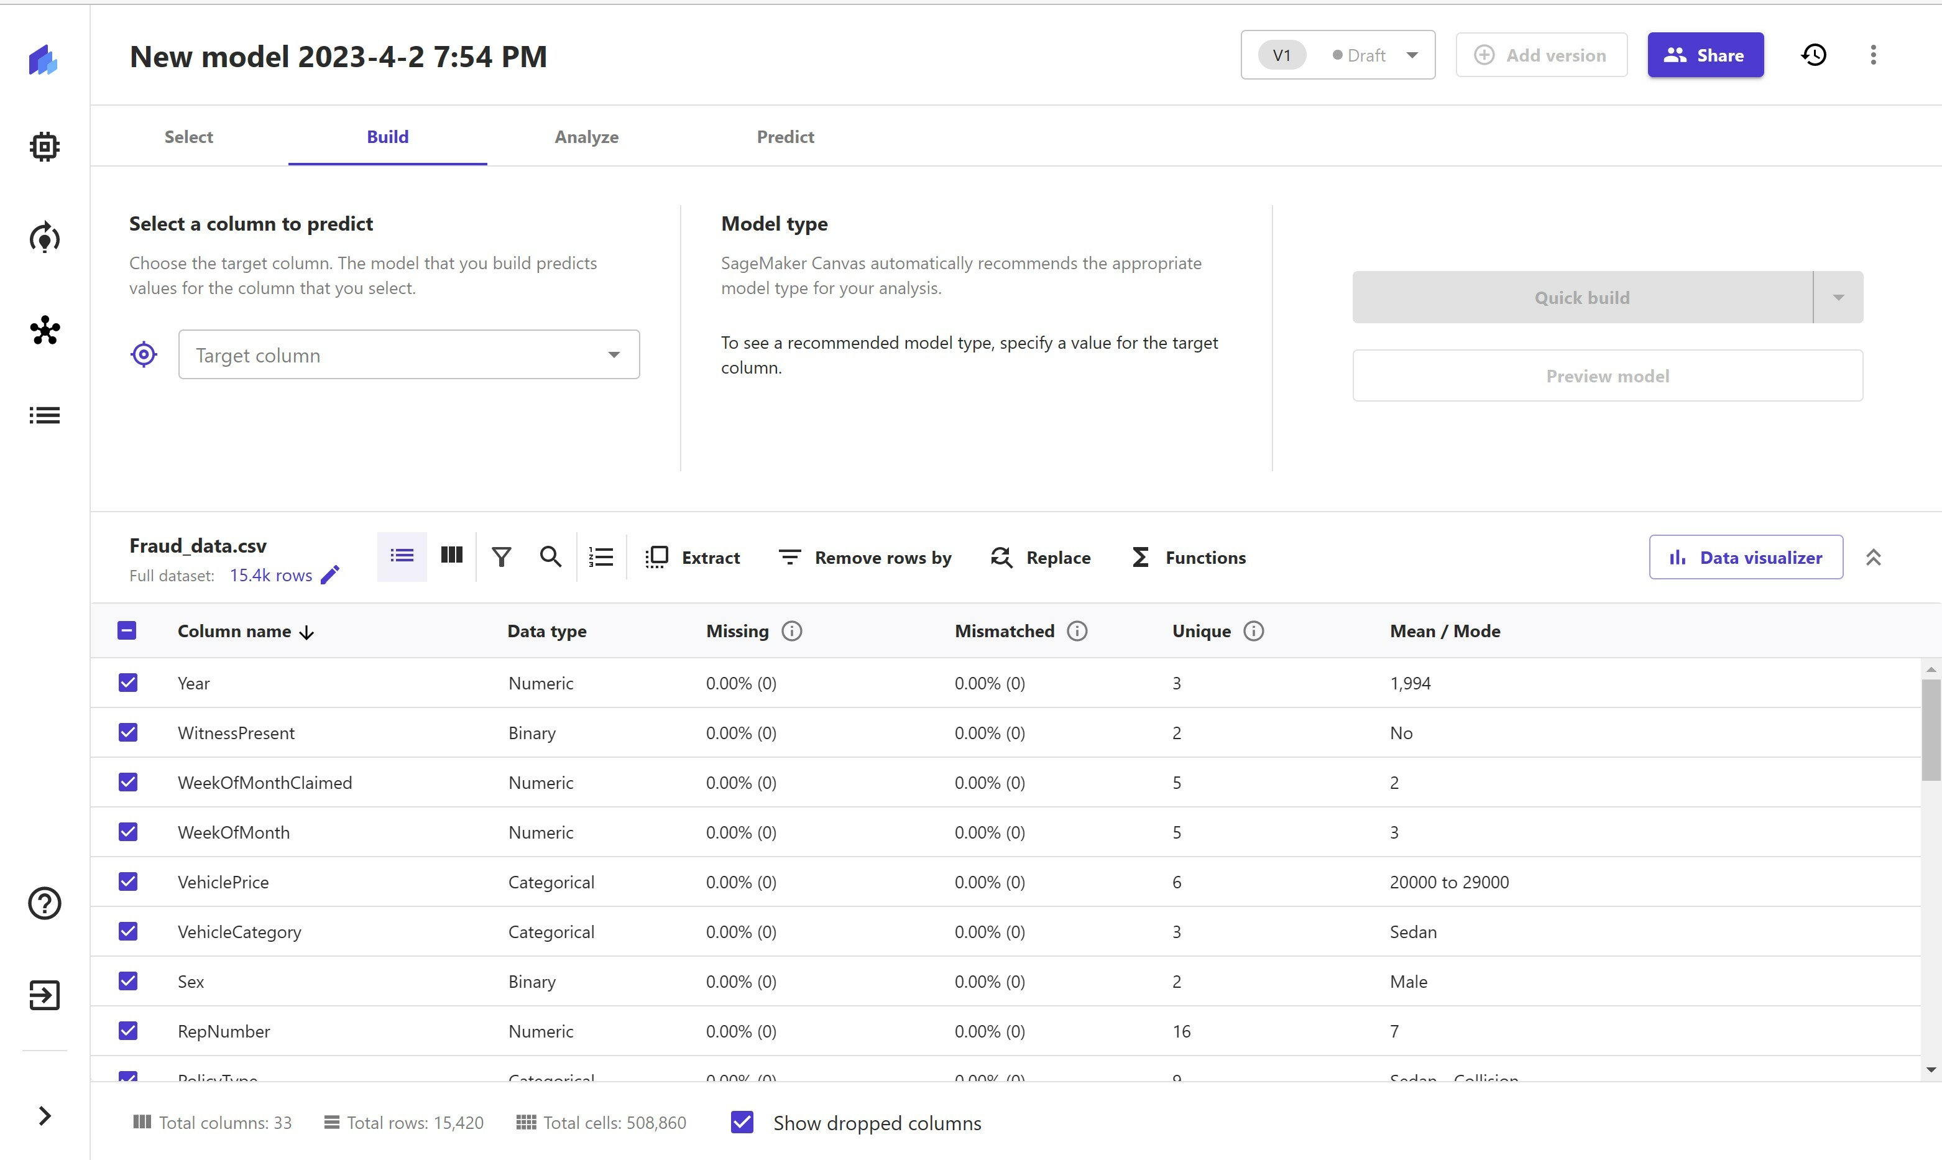
Task: Click the Share button
Action: click(1705, 55)
